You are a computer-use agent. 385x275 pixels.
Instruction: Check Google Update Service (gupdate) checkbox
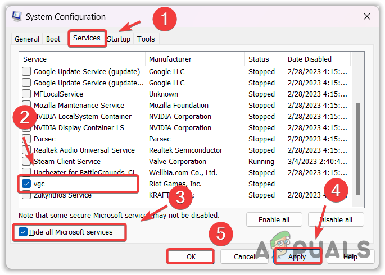click(26, 71)
